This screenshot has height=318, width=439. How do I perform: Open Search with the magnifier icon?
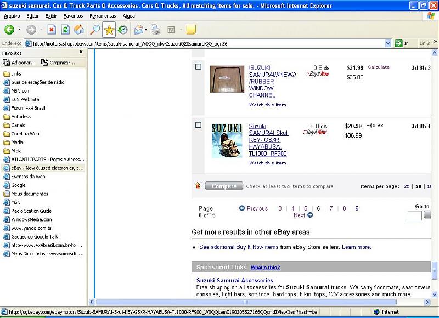point(95,30)
